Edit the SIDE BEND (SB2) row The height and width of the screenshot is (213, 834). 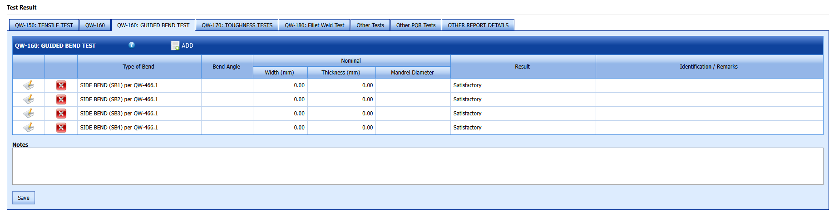pos(29,99)
